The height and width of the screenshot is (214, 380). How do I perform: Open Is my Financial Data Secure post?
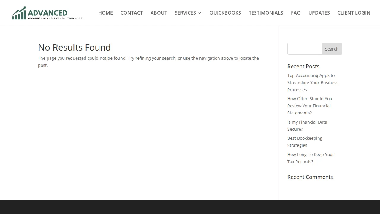[x=307, y=126]
